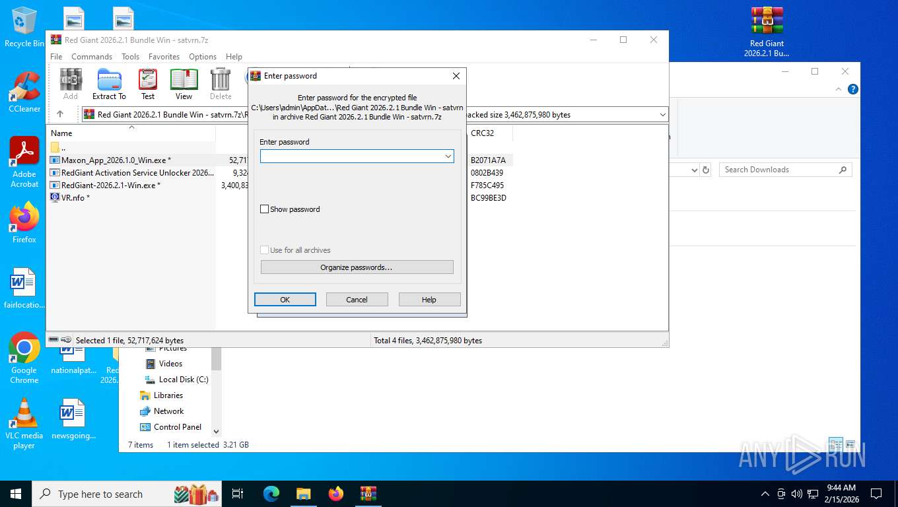Click the Extract To toolbar icon
Screen dimensions: 898x507
(109, 84)
